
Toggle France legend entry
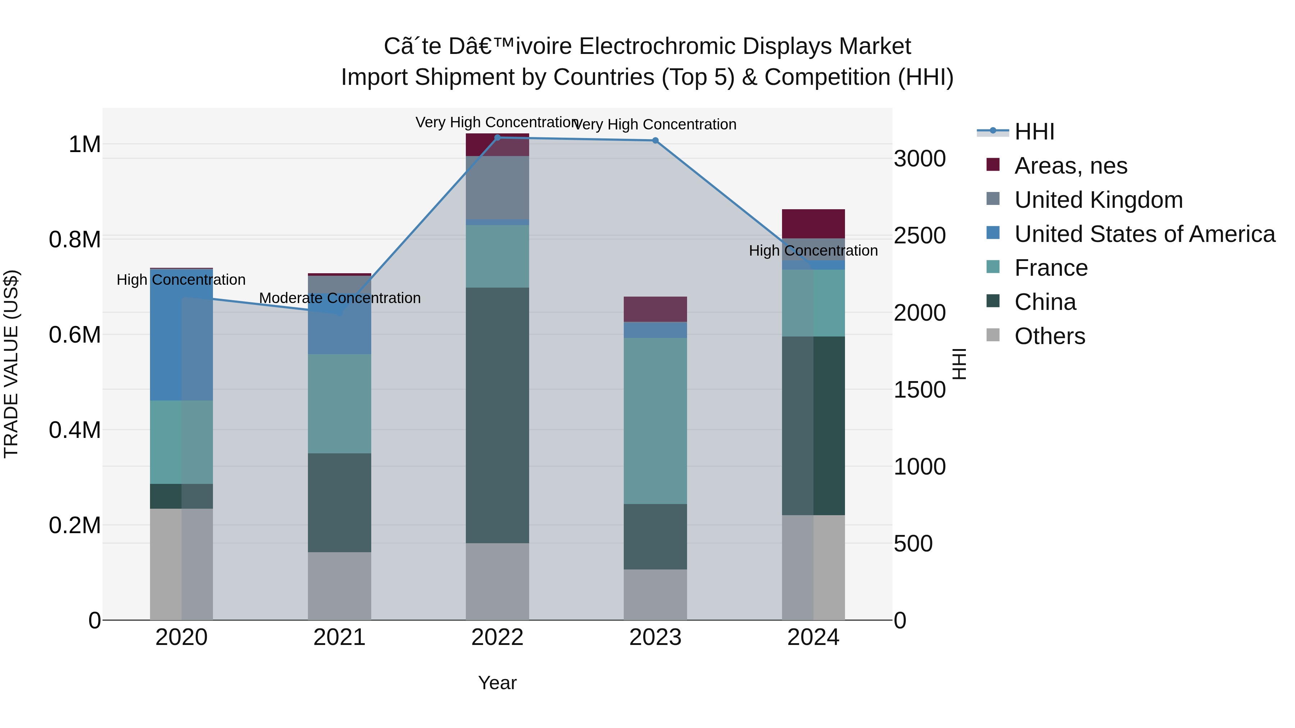[1037, 268]
